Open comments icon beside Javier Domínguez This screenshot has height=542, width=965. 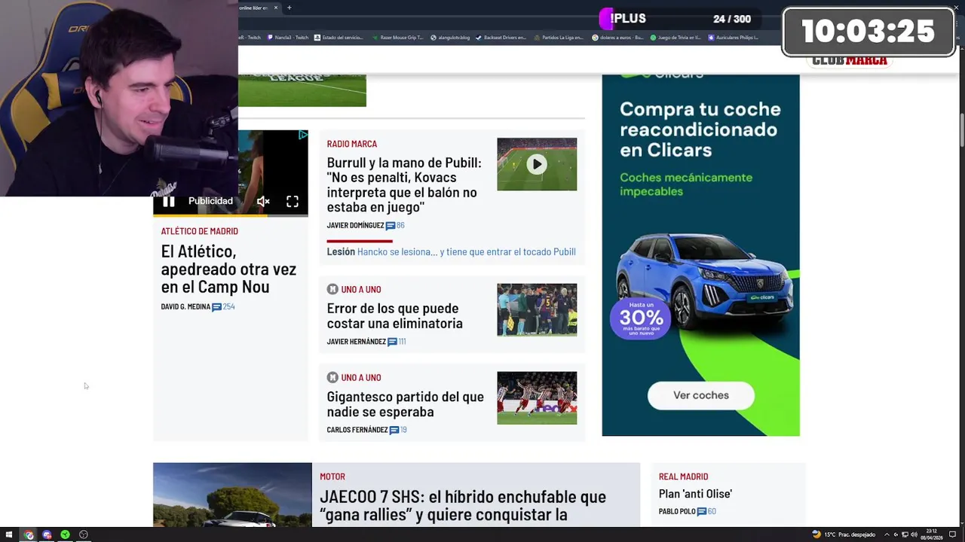click(x=391, y=226)
